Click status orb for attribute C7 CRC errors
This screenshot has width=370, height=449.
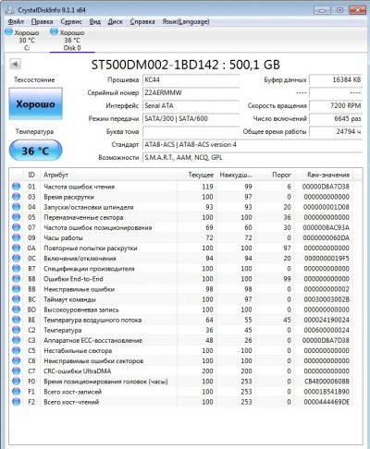(x=17, y=370)
